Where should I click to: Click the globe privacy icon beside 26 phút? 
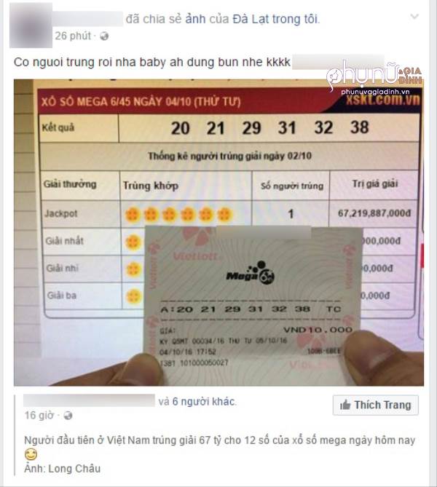coord(104,36)
